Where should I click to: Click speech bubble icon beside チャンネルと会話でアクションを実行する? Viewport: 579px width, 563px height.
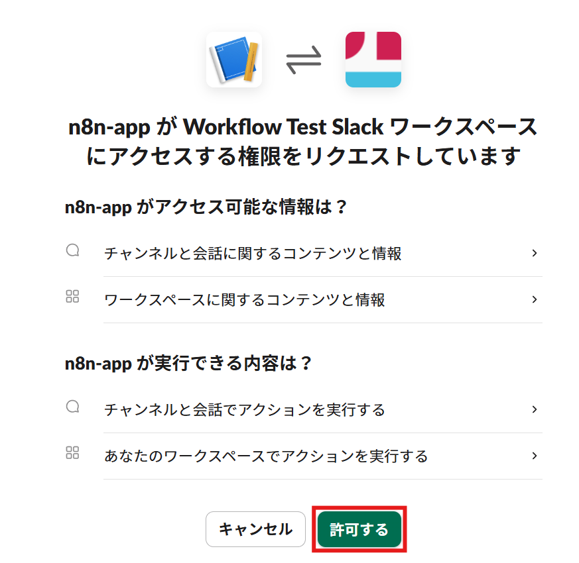(73, 407)
